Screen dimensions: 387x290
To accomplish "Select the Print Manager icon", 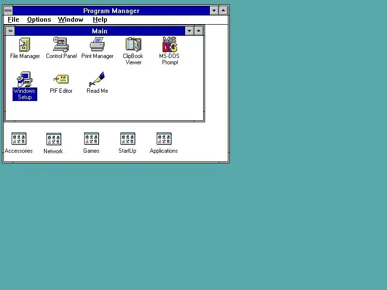I will [97, 44].
